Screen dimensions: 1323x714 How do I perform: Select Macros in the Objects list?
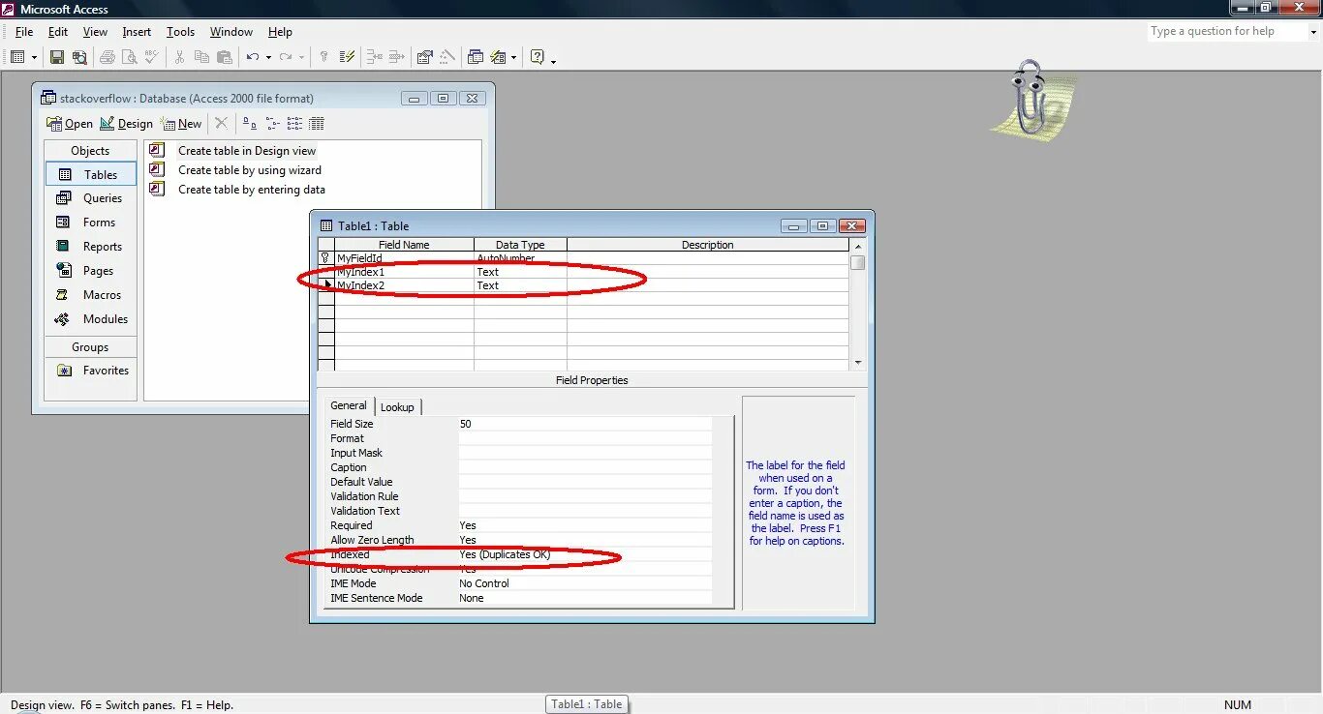pyautogui.click(x=91, y=295)
